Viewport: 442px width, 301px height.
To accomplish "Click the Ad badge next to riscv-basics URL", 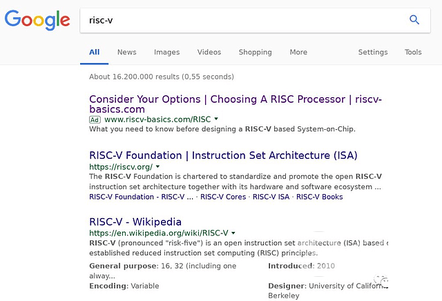I will point(95,120).
